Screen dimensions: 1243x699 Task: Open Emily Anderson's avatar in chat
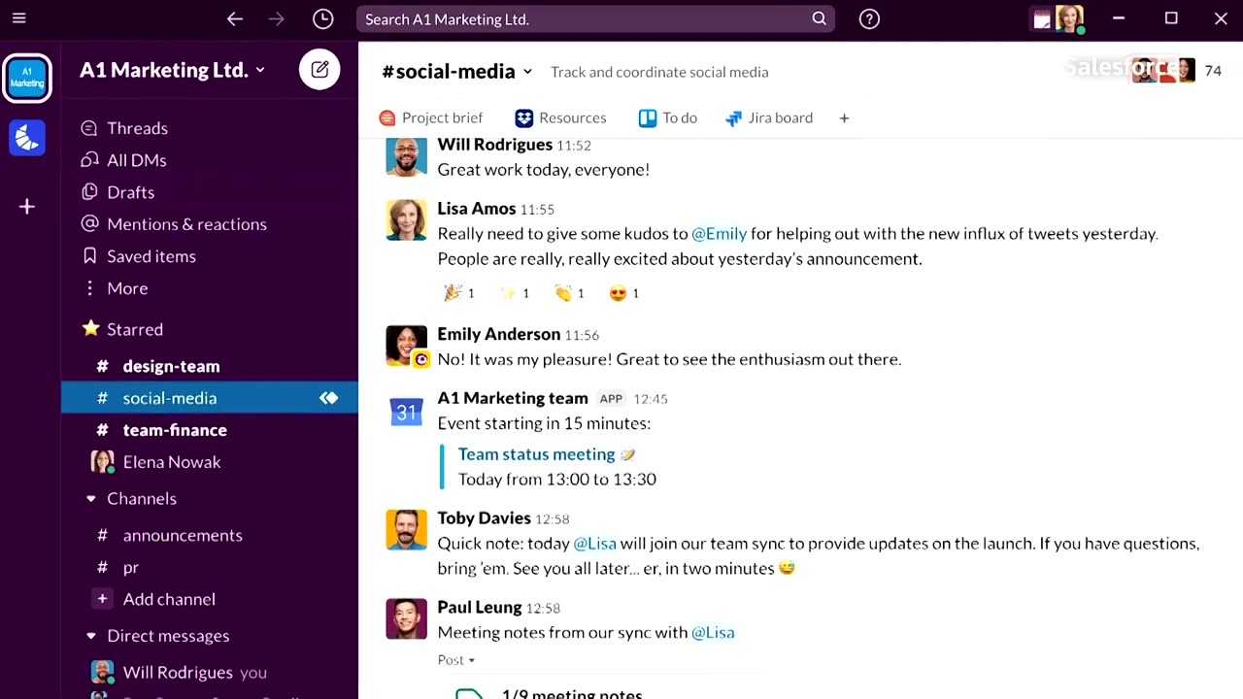[406, 346]
